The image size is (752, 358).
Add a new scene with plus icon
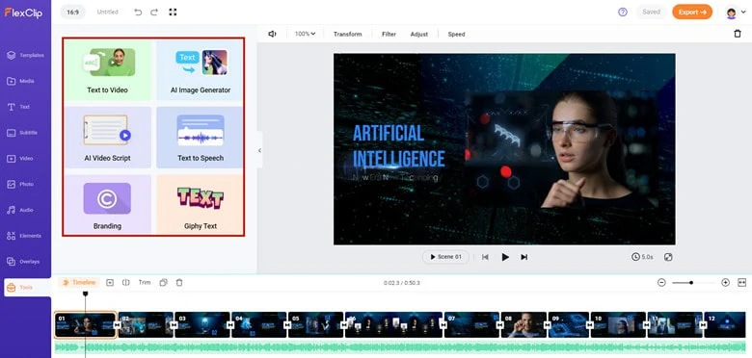110,282
